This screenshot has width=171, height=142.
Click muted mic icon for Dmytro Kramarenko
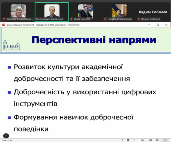(x=105, y=19)
